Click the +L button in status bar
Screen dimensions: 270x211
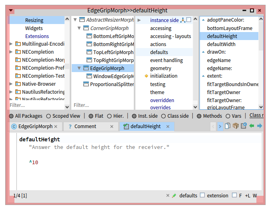point(248,195)
